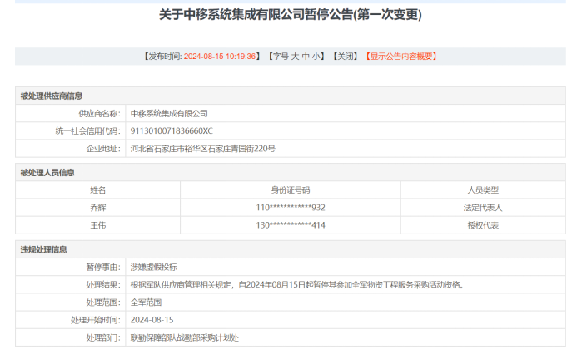The height and width of the screenshot is (354, 577).
Task: Click the 供应商名称 label
Action: [99, 114]
